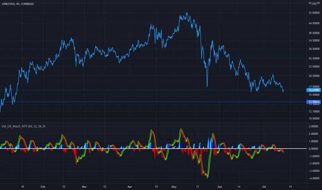Select the CM_Ult_MacD_MTF indicator label
The width and height of the screenshot is (322, 190).
click(x=23, y=126)
